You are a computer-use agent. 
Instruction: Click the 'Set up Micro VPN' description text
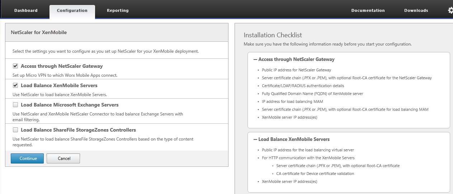(x=65, y=75)
